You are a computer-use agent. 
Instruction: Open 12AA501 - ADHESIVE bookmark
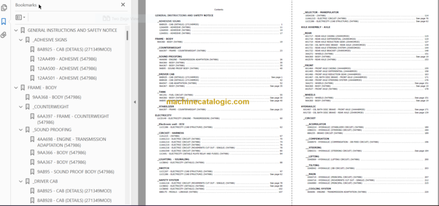pyautogui.click(x=67, y=78)
